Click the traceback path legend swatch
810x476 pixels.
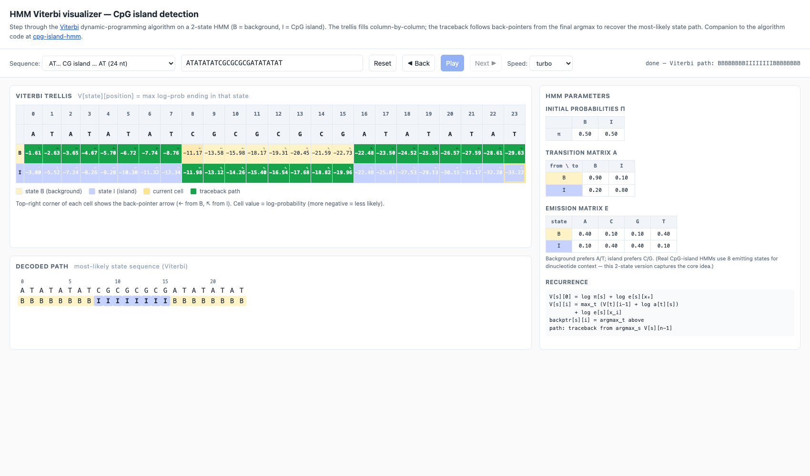coord(193,191)
